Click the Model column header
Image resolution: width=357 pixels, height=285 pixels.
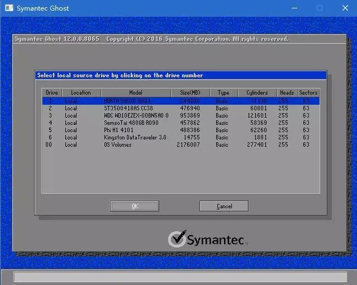(x=136, y=92)
